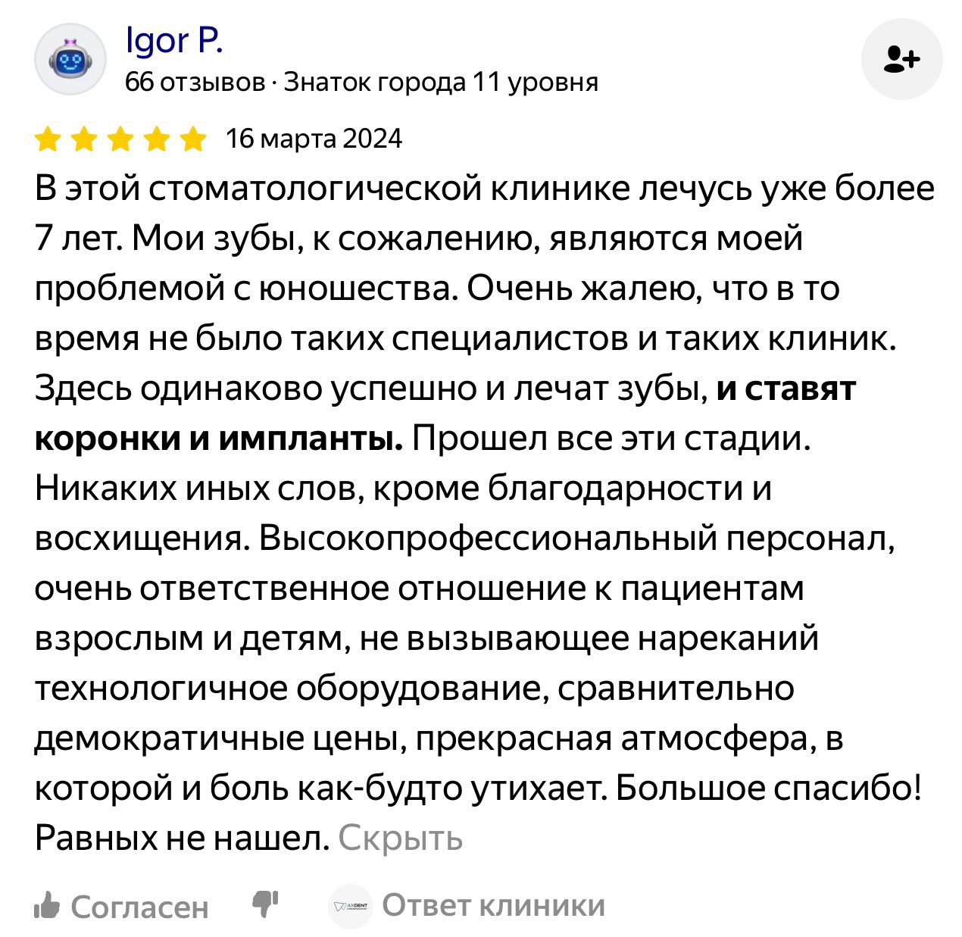Click the clinic logo icon
The width and height of the screenshot is (962, 937).
point(351,906)
